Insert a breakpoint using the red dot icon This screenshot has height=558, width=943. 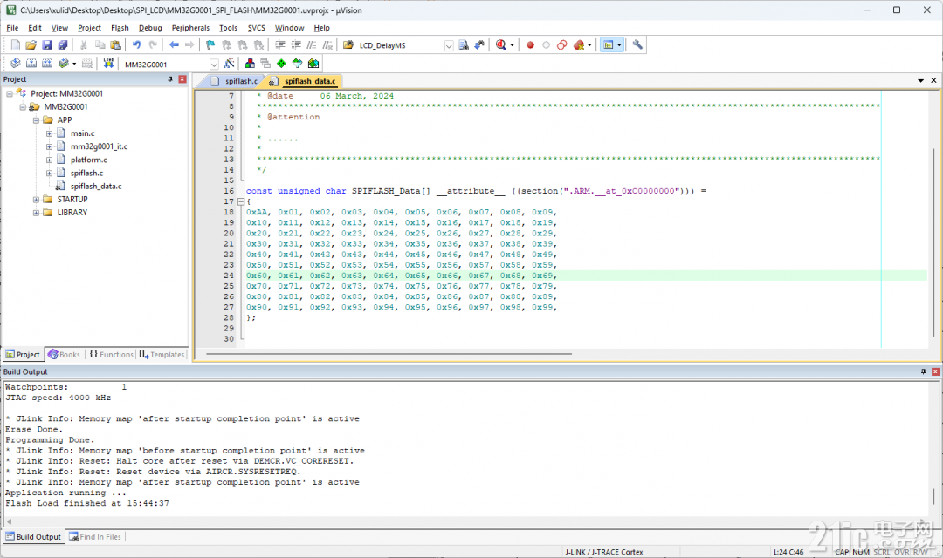click(x=530, y=45)
